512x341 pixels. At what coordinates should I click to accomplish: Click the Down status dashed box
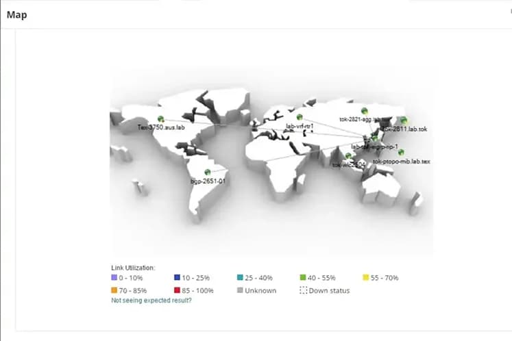304,290
